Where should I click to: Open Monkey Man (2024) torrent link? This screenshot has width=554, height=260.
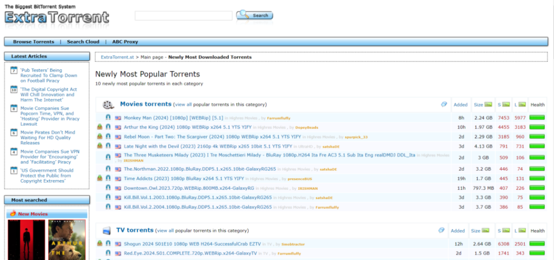coord(174,118)
